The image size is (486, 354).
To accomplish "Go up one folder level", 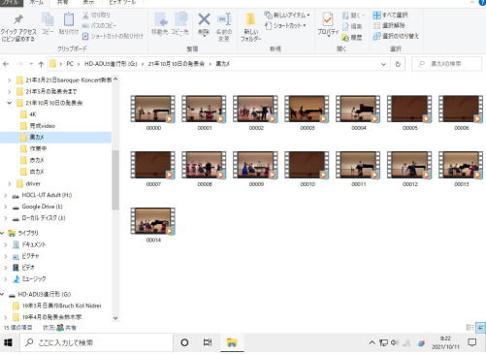I will 41,64.
